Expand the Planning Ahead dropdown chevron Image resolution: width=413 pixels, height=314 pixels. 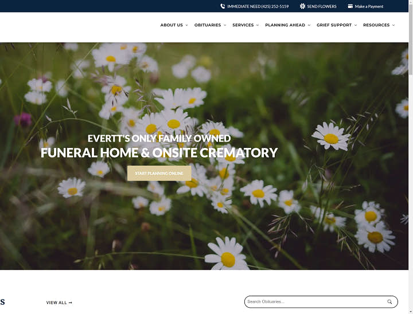coord(309,25)
